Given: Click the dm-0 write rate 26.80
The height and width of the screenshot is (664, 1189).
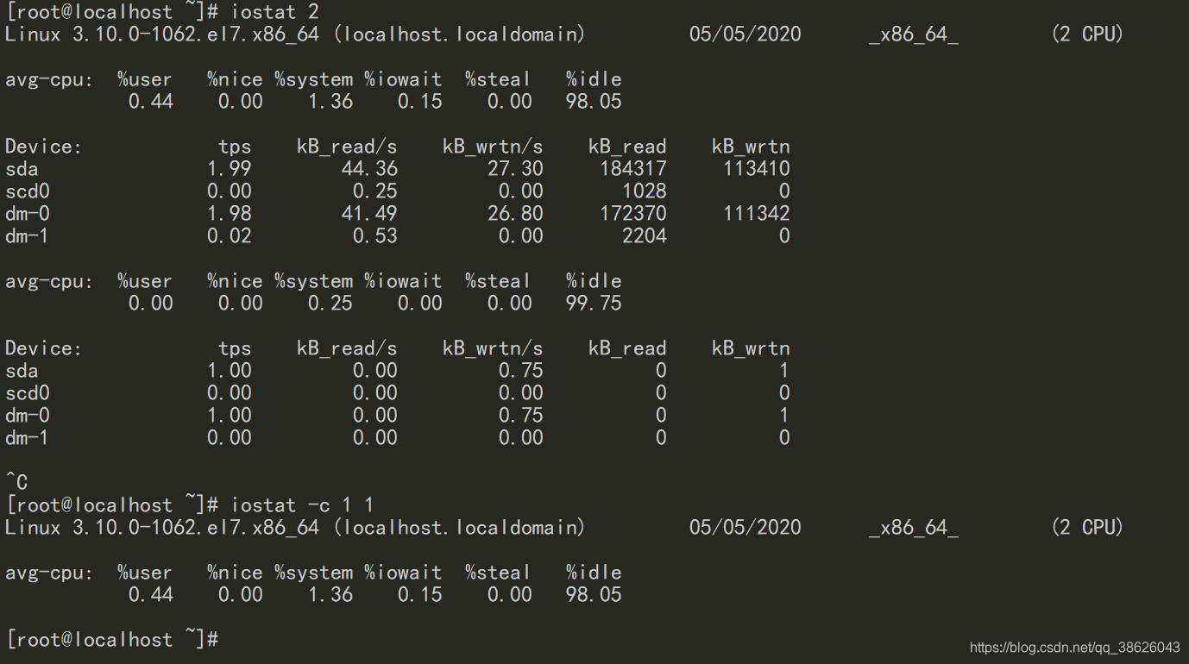Looking at the screenshot, I should [515, 214].
